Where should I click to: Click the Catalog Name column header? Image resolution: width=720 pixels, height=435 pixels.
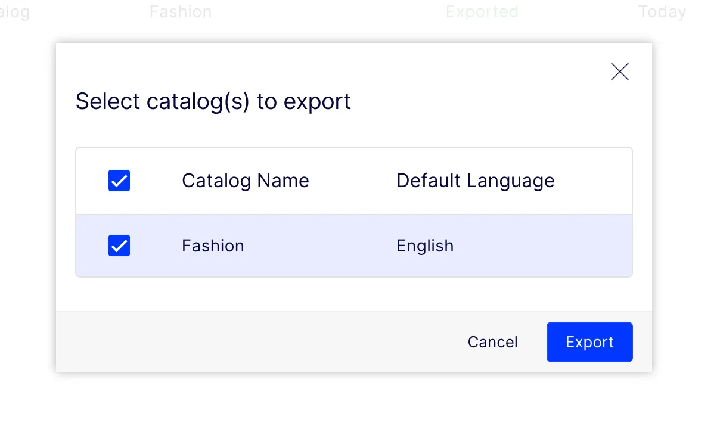coord(246,181)
